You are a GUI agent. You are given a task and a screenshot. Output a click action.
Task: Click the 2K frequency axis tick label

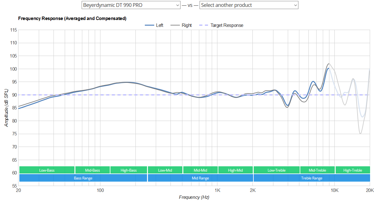pyautogui.click(x=253, y=190)
